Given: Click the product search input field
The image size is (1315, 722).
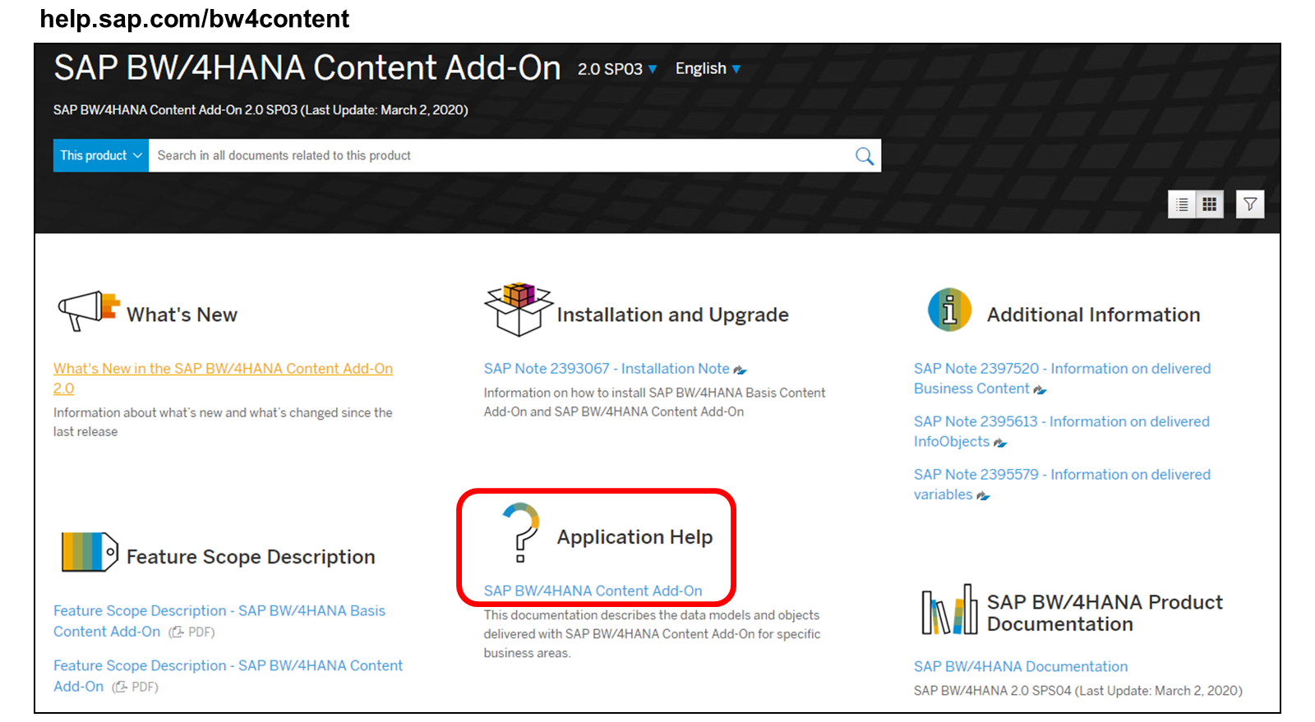Looking at the screenshot, I should [501, 156].
